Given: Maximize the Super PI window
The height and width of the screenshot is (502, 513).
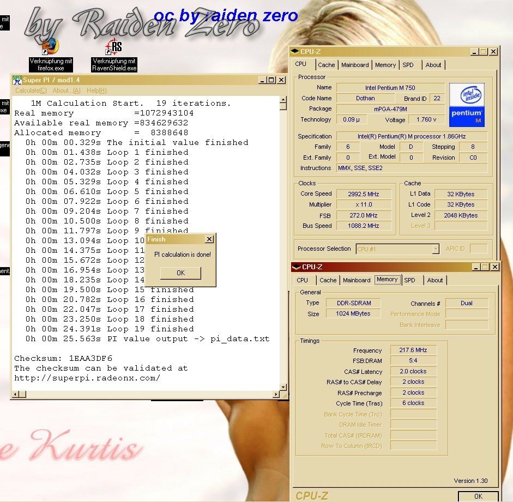Looking at the screenshot, I should (x=271, y=80).
